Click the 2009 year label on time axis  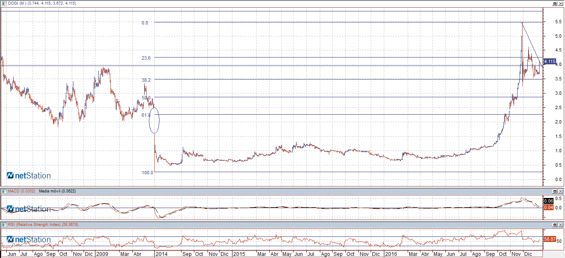click(102, 254)
